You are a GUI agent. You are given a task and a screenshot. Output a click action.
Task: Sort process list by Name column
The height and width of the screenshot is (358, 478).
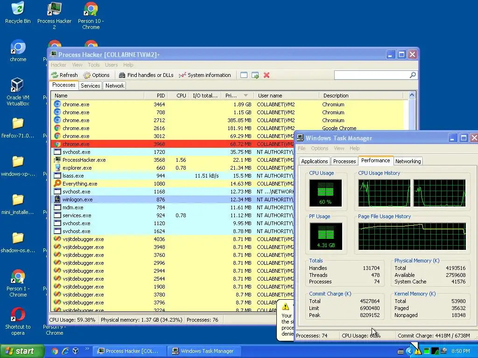click(98, 96)
